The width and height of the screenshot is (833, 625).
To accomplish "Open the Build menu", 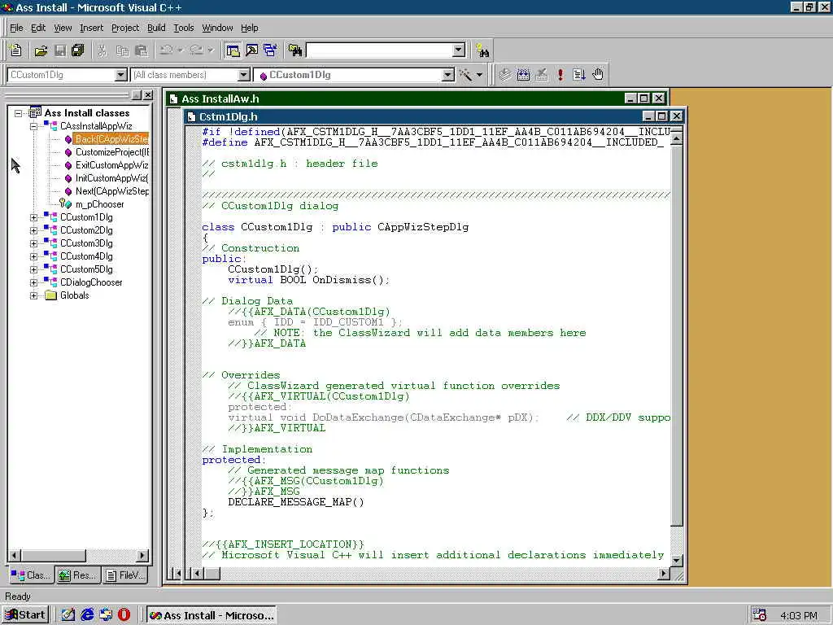I will (x=156, y=28).
